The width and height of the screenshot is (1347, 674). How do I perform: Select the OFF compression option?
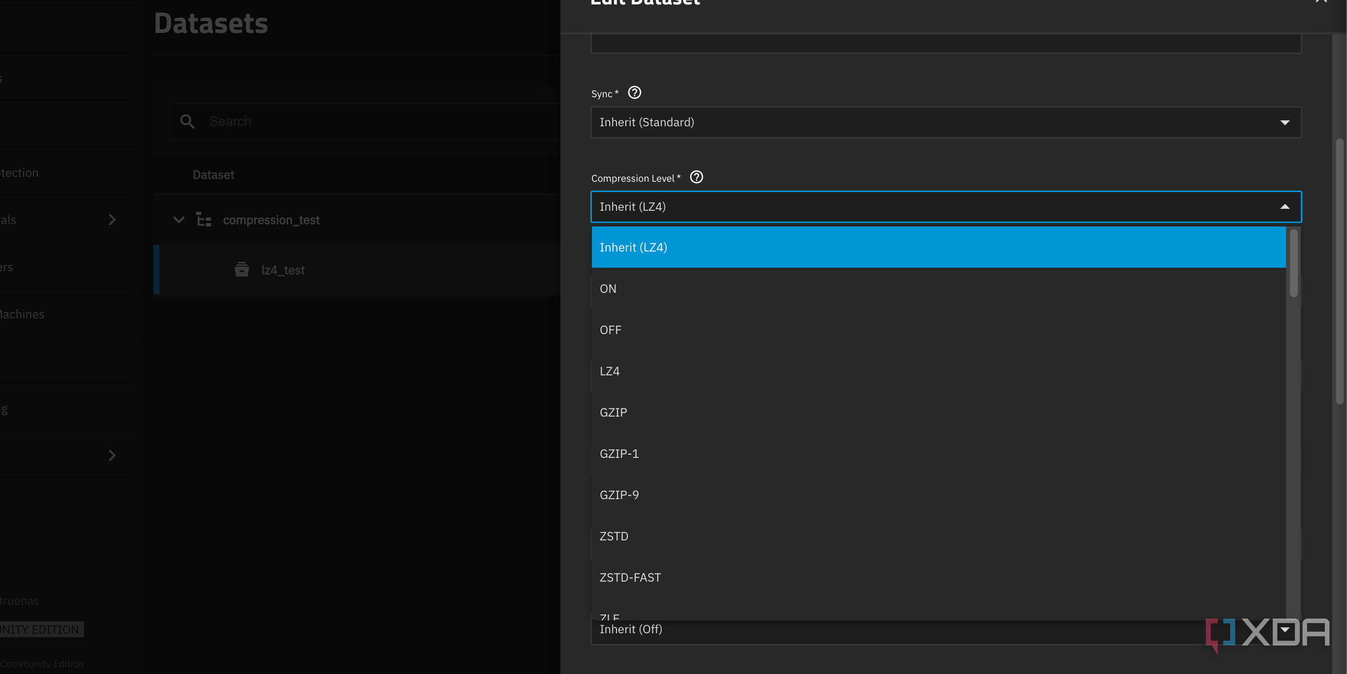[938, 330]
